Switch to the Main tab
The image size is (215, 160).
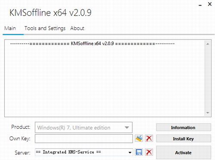click(x=10, y=28)
